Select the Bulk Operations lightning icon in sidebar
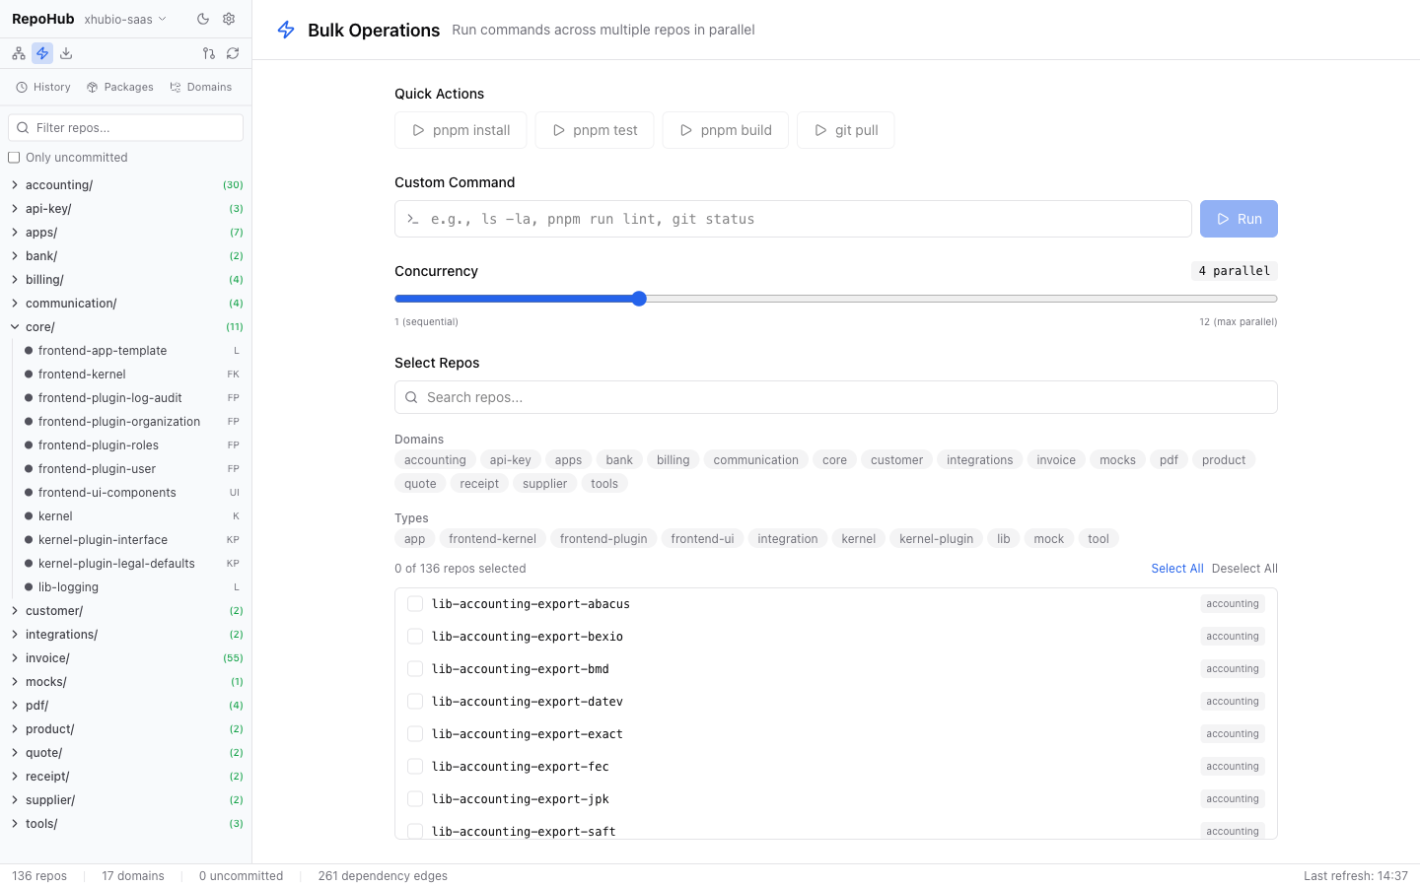The image size is (1420, 887). (42, 53)
